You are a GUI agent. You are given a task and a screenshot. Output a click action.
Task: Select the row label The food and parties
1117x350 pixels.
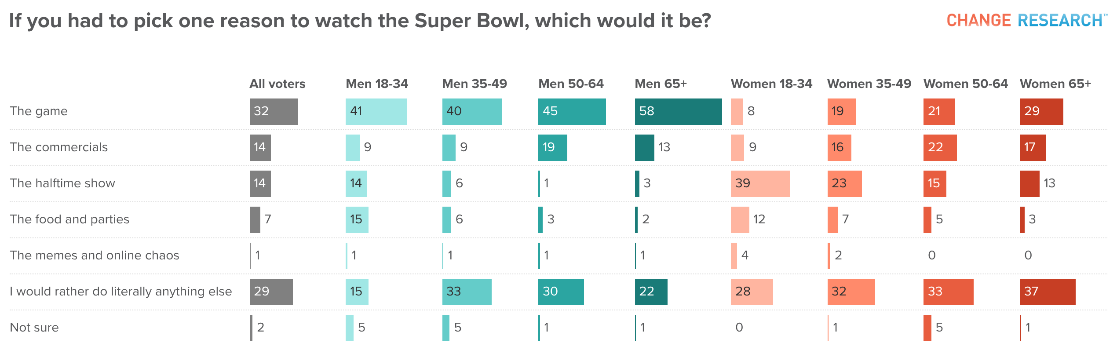coord(69,219)
